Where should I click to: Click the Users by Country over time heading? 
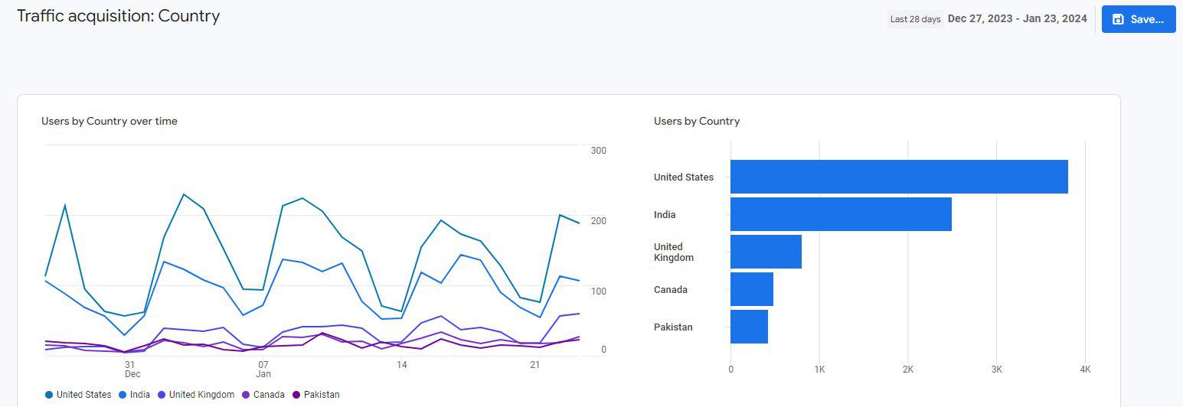pyautogui.click(x=109, y=121)
